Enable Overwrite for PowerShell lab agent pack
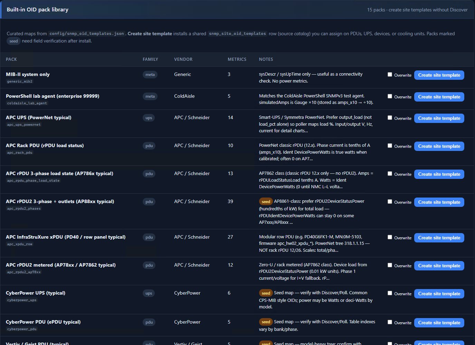The image size is (475, 345). coord(390,96)
